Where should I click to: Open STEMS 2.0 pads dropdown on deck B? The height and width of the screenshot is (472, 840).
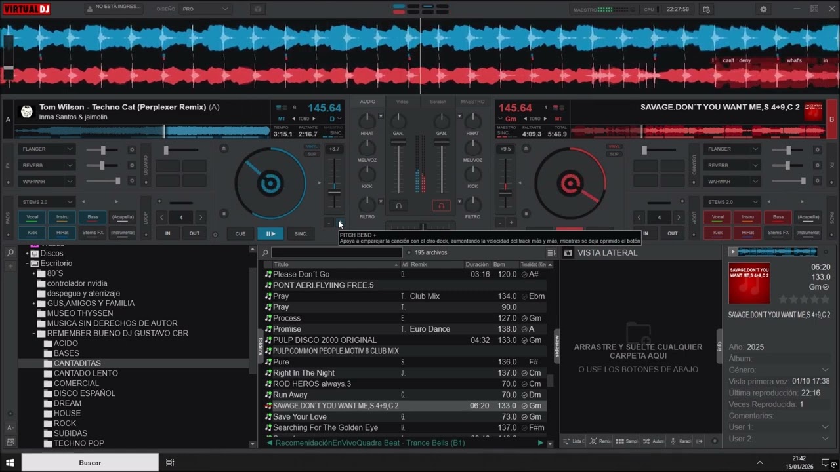pyautogui.click(x=732, y=201)
